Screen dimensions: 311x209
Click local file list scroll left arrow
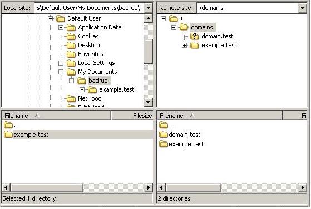6,188
